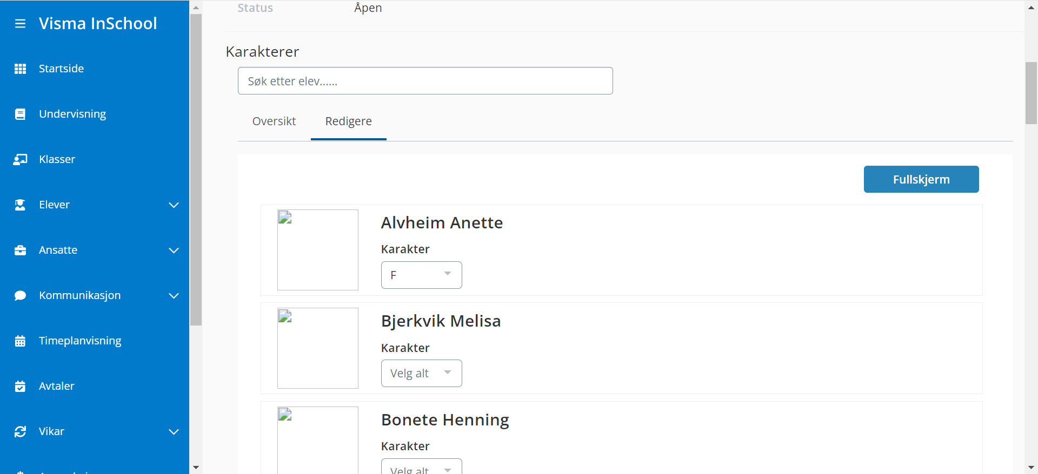Screen dimensions: 1038x474
Task: Click the Visma InSchool title link
Action: [98, 24]
